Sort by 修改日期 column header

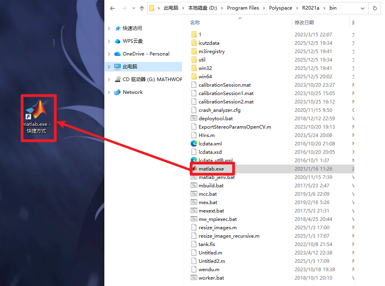click(304, 22)
